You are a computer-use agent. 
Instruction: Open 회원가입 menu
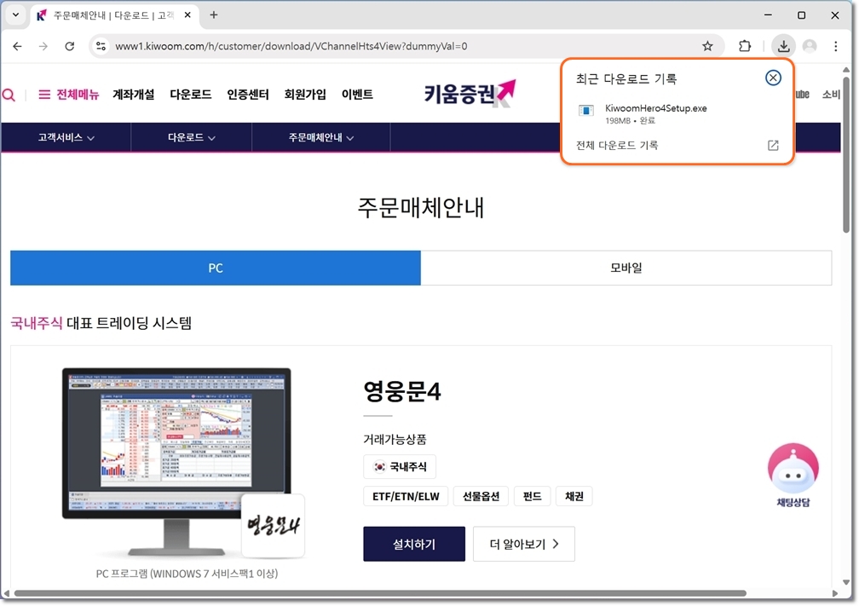305,95
